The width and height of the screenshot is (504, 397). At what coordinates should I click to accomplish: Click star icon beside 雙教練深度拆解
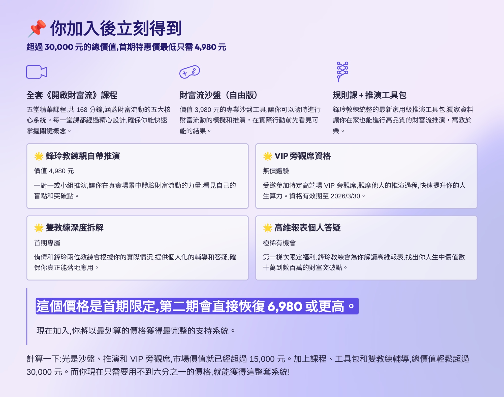[x=39, y=228]
